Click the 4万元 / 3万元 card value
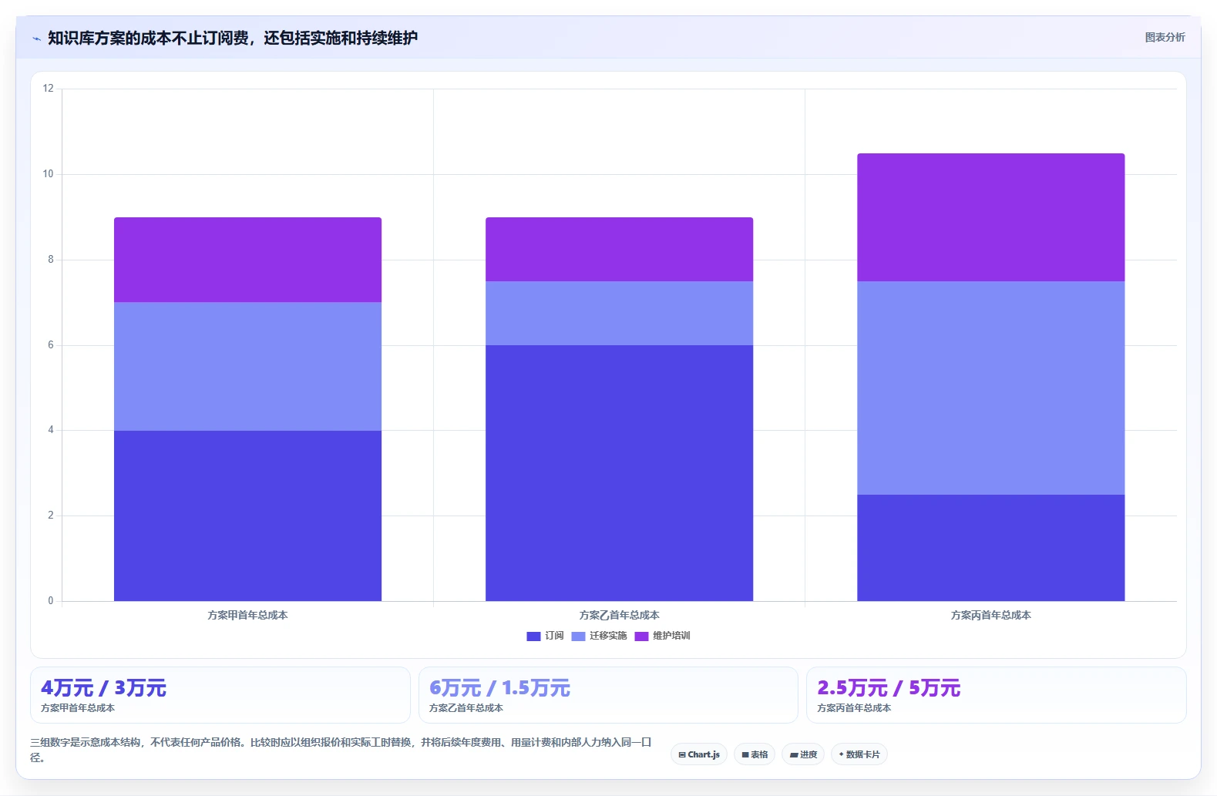Image resolution: width=1217 pixels, height=796 pixels. coord(103,688)
